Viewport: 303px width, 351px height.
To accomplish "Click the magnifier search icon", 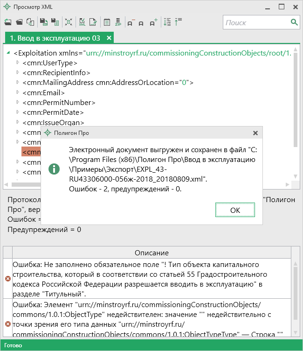I will point(294,22).
